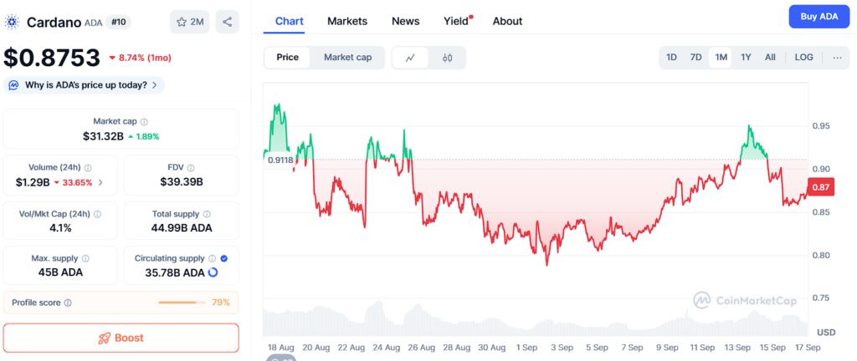
Task: Click the Profile score progress bar
Action: (x=182, y=303)
